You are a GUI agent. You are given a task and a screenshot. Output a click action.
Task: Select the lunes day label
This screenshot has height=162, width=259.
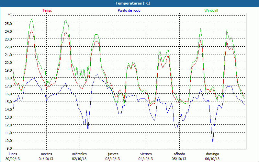(x=13, y=154)
